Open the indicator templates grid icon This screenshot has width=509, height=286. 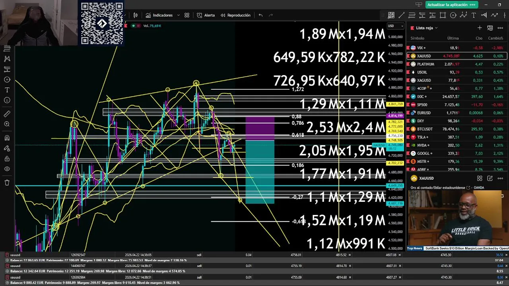[187, 15]
